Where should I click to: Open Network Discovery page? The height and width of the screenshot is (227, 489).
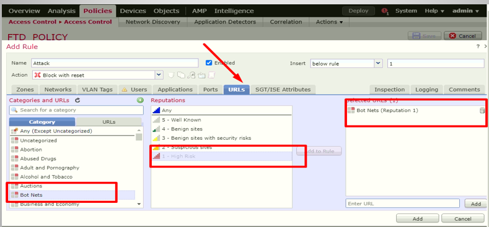tap(153, 22)
